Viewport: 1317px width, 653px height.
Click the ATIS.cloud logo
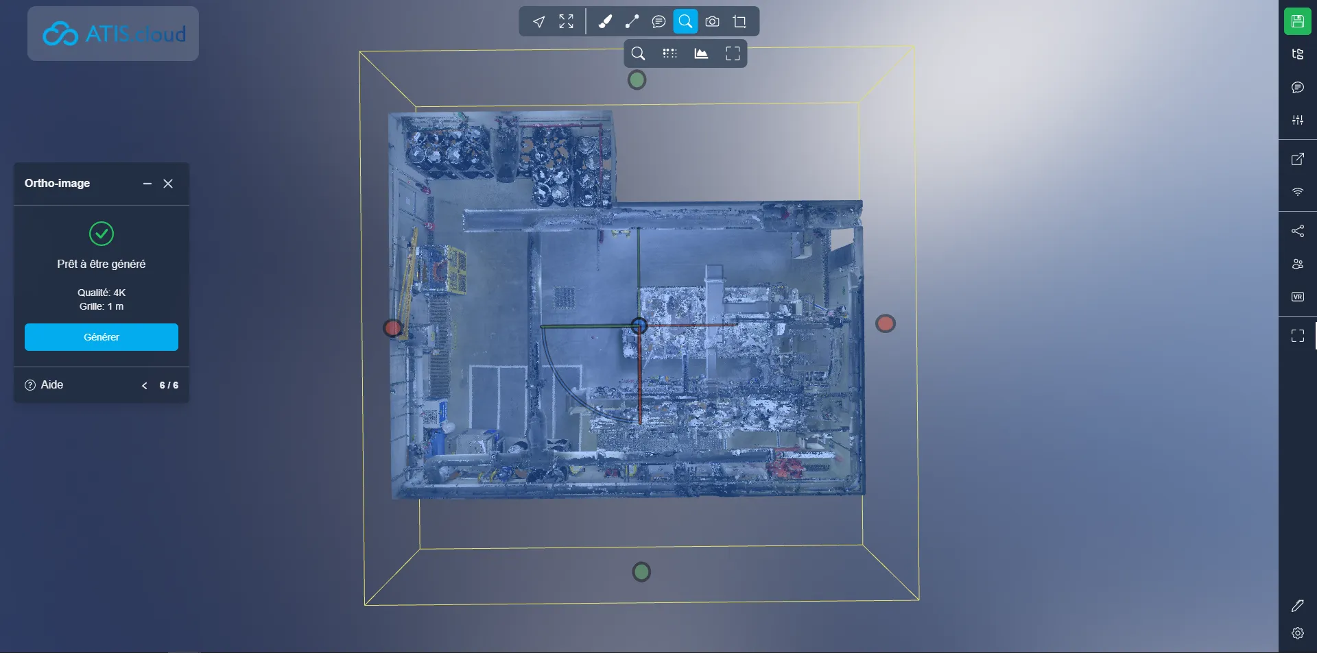coord(113,34)
